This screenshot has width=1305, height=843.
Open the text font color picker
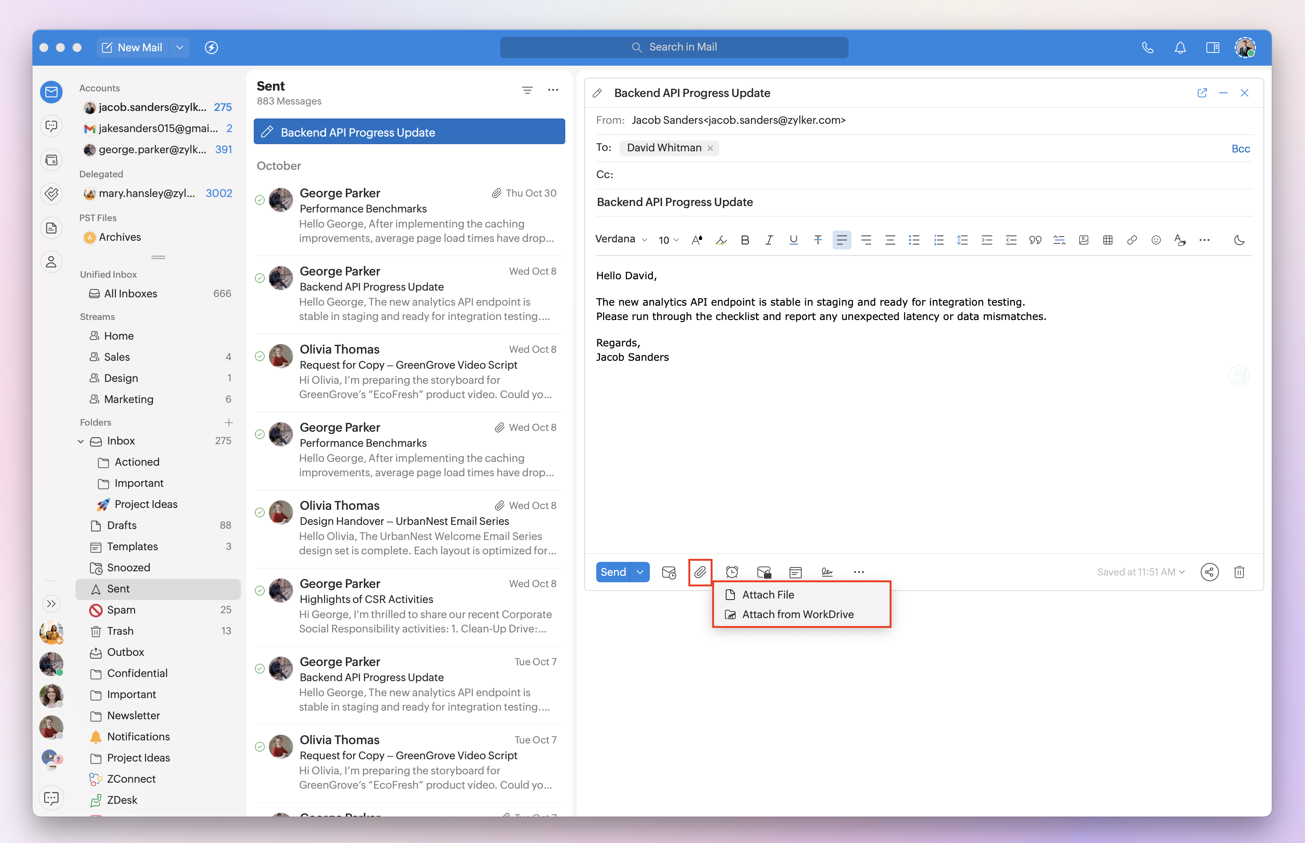click(697, 240)
